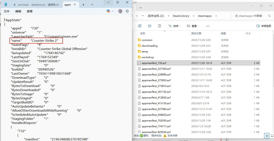Open the 文件 menu in Notepad
Image resolution: width=274 pixels, height=141 pixels.
pyautogui.click(x=7, y=11)
